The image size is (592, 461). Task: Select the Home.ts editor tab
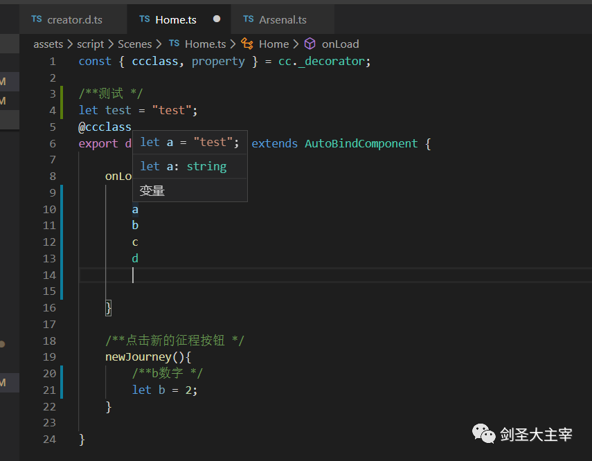tap(179, 19)
